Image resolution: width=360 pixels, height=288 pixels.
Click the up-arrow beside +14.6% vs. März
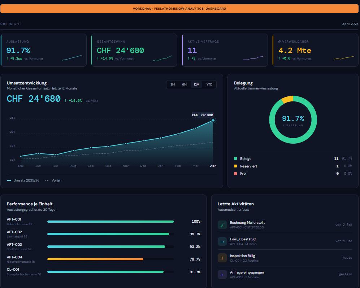(x=65, y=100)
